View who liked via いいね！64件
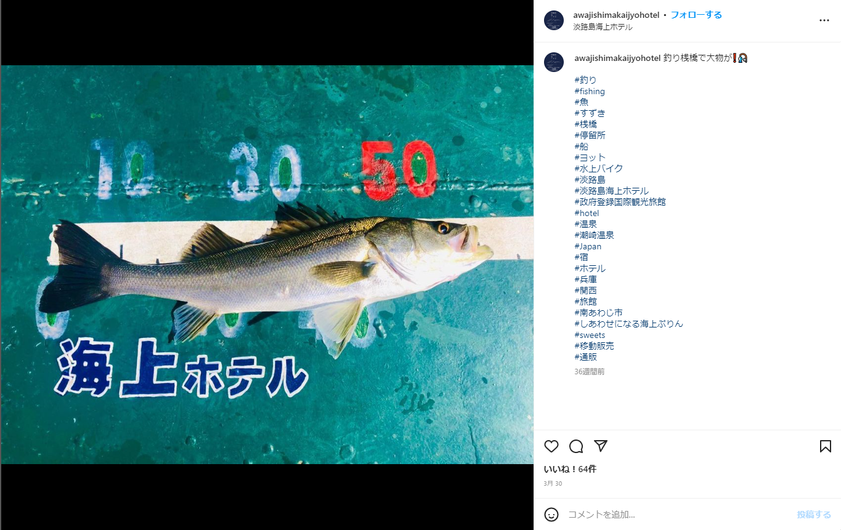This screenshot has width=841, height=530. click(x=570, y=469)
